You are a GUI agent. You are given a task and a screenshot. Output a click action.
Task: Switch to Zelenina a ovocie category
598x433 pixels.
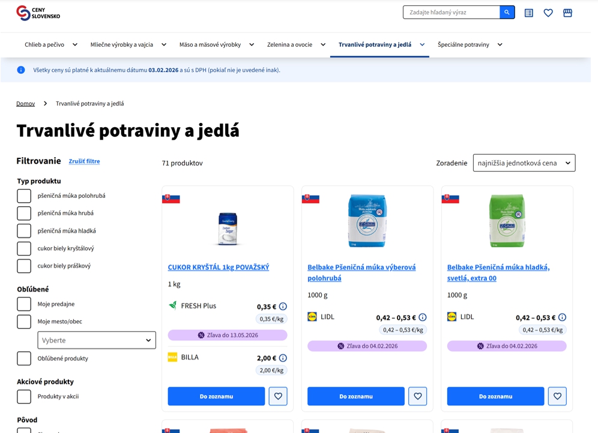290,44
